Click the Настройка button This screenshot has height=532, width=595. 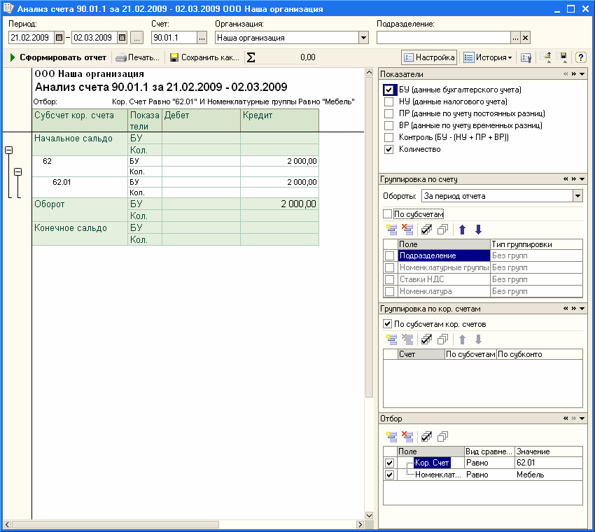pyautogui.click(x=429, y=57)
